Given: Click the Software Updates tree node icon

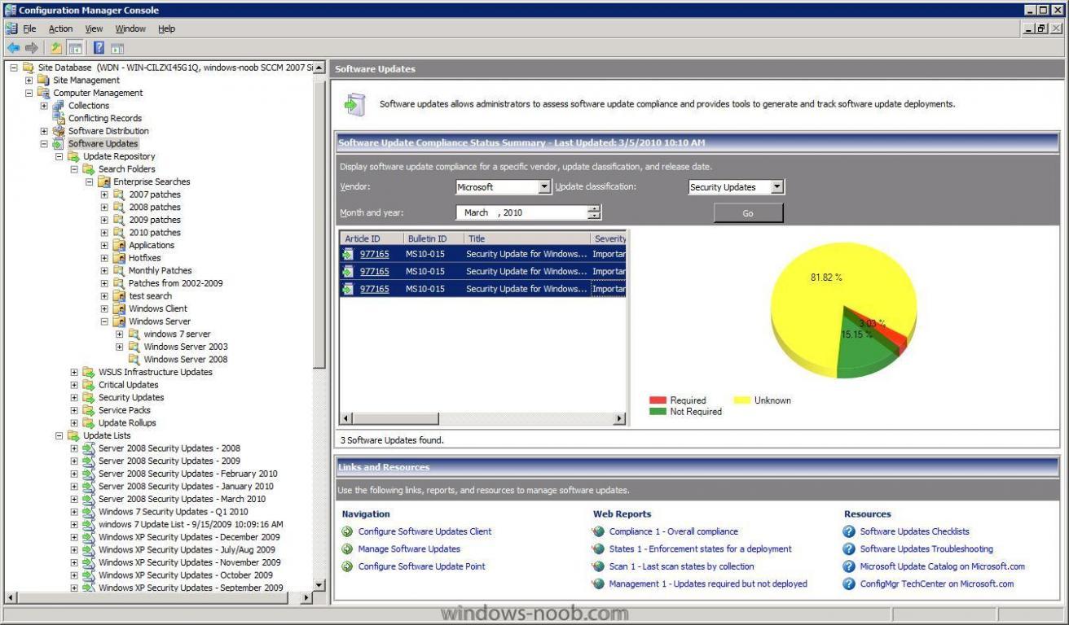Looking at the screenshot, I should [x=59, y=144].
